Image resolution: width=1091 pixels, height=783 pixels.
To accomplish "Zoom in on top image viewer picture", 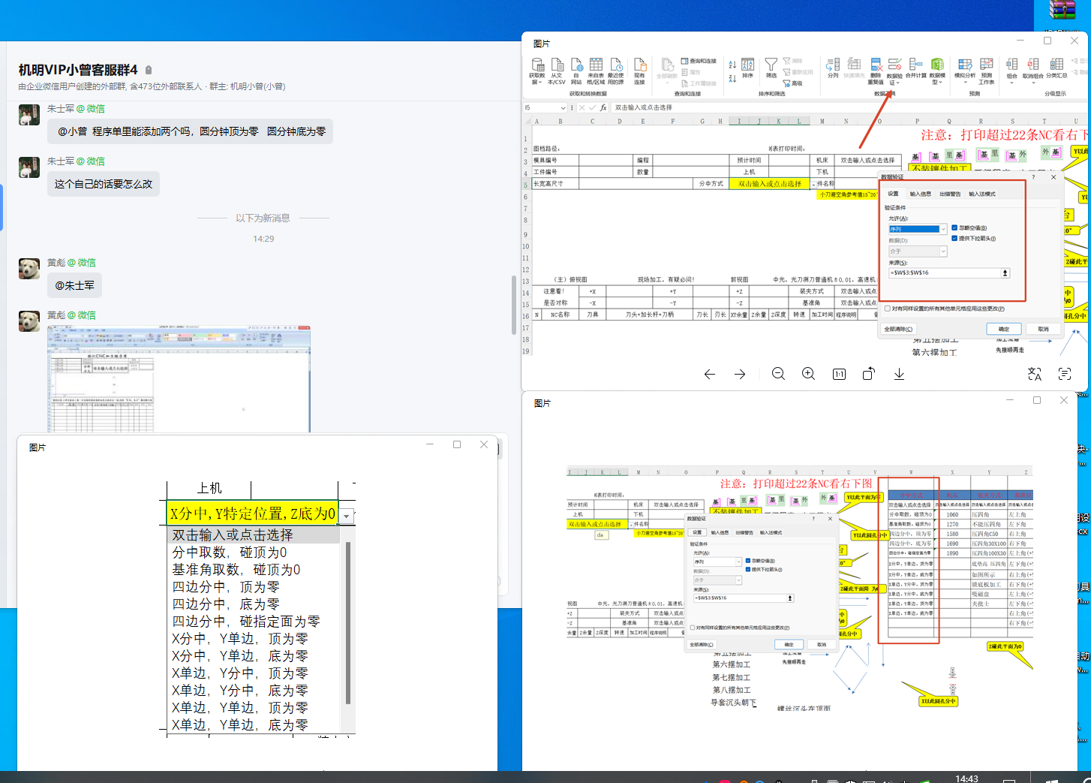I will [x=808, y=374].
